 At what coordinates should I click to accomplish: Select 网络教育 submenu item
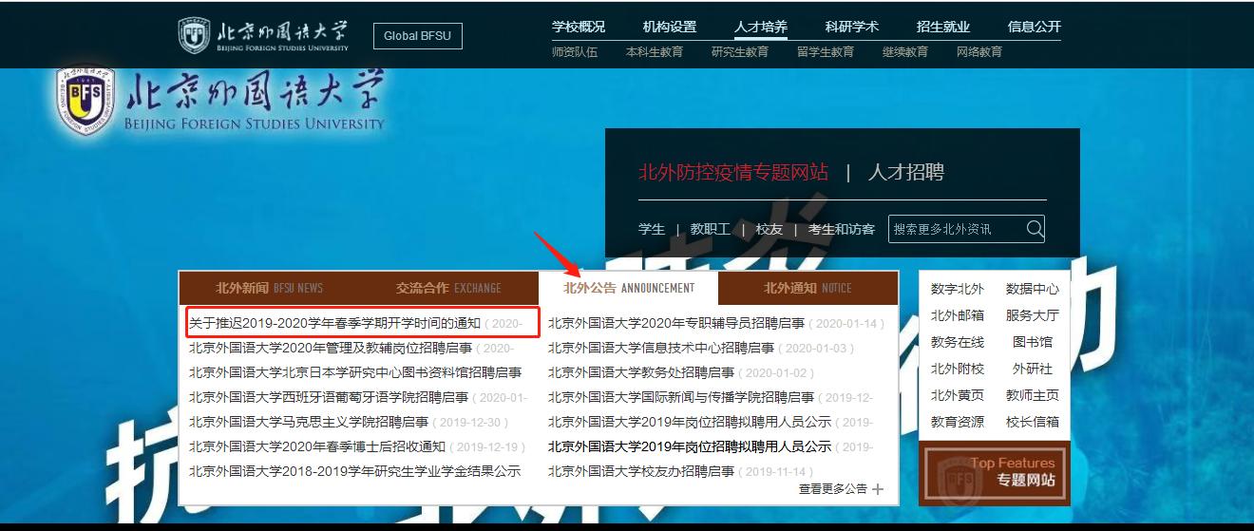(x=979, y=52)
